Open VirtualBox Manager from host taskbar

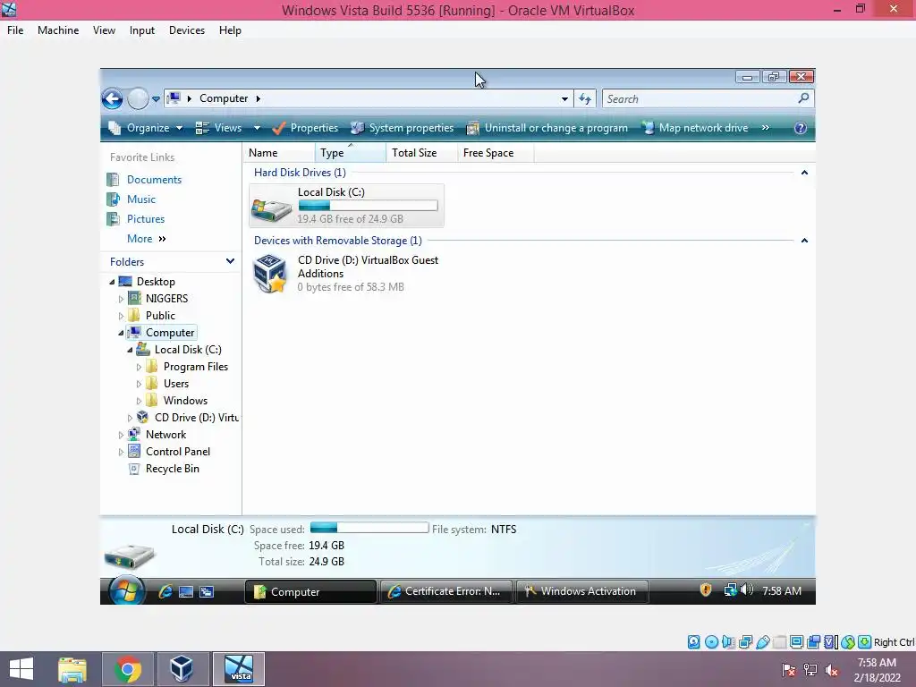tap(182, 669)
